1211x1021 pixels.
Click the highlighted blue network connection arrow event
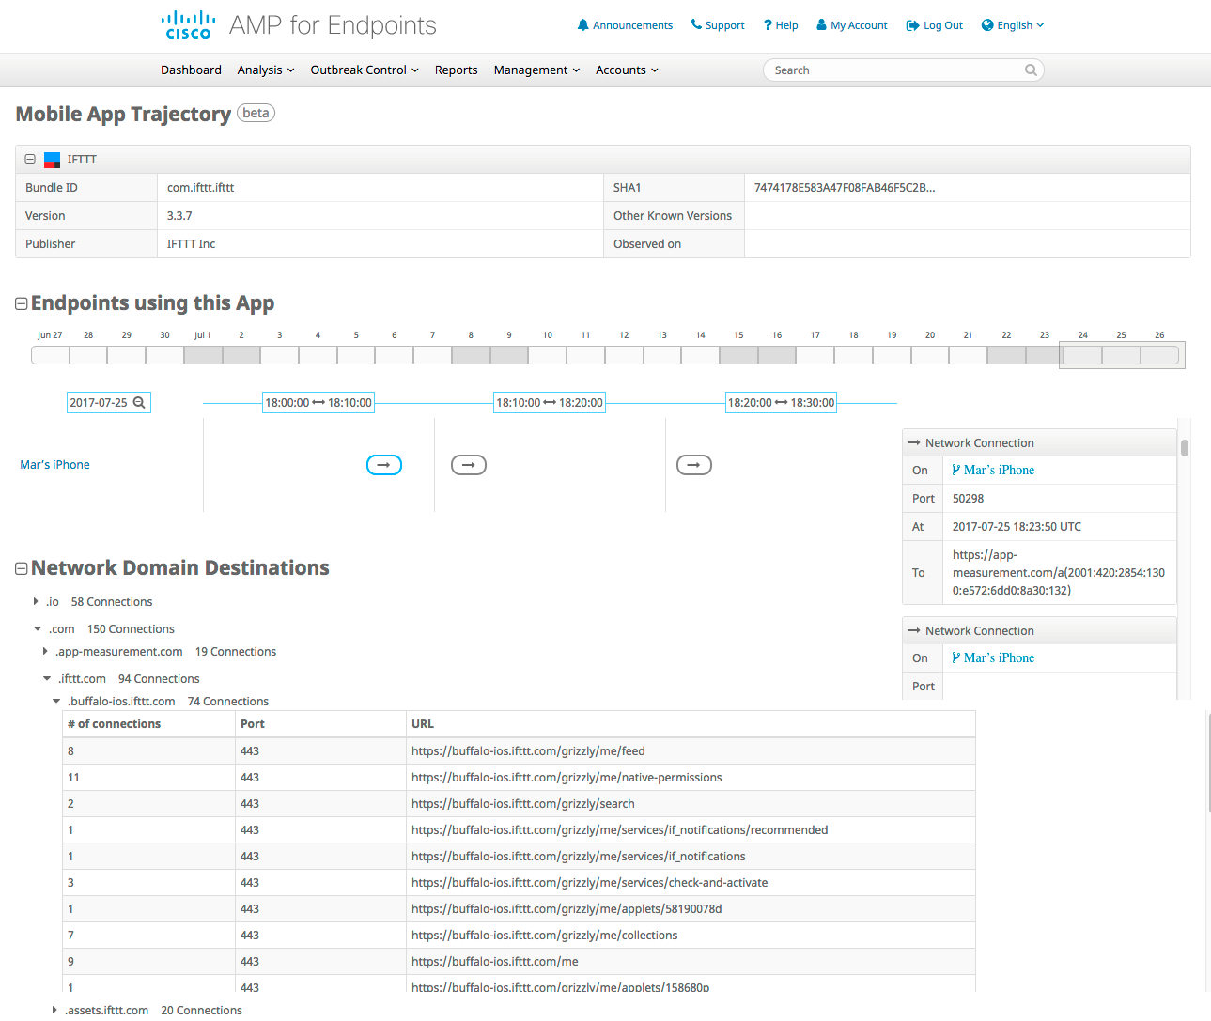point(383,465)
